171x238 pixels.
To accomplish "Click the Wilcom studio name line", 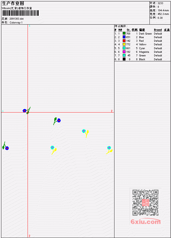I will pos(17,8).
